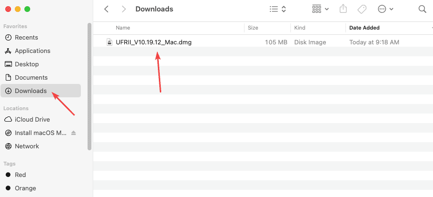Viewport: 433px width, 197px height.
Task: Select Desktop in the sidebar
Action: 27,64
